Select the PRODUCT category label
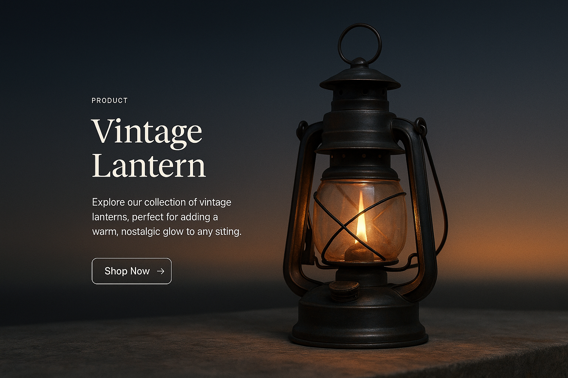 coord(109,100)
